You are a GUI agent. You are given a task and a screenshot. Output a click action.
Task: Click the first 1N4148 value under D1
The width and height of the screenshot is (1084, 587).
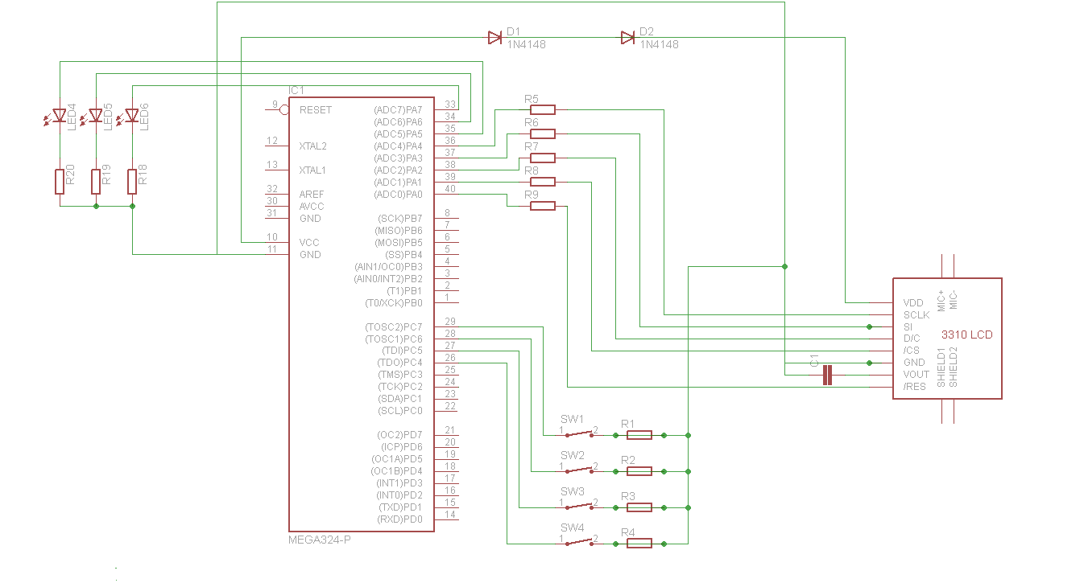(526, 44)
